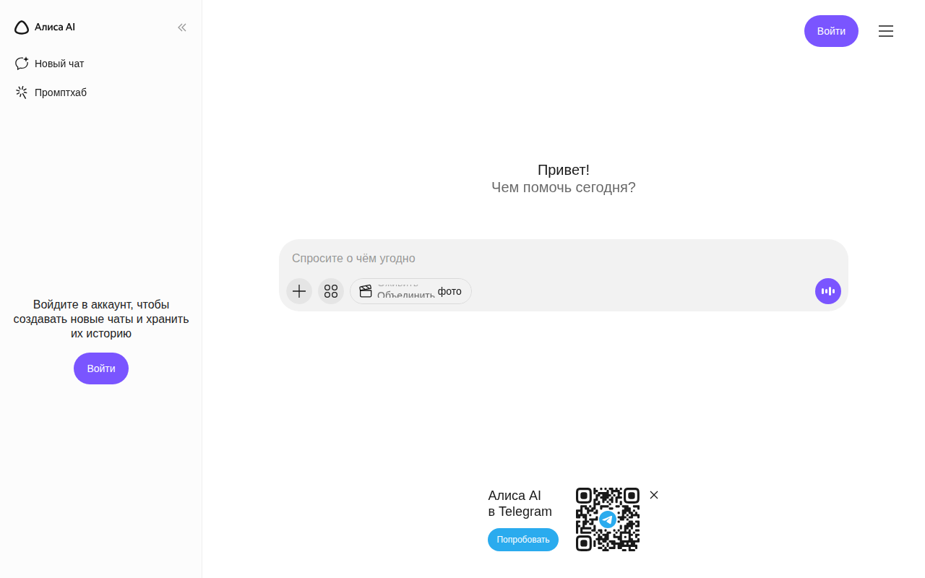Activate the voice input button
Viewport: 925px width, 578px height.
click(x=828, y=291)
